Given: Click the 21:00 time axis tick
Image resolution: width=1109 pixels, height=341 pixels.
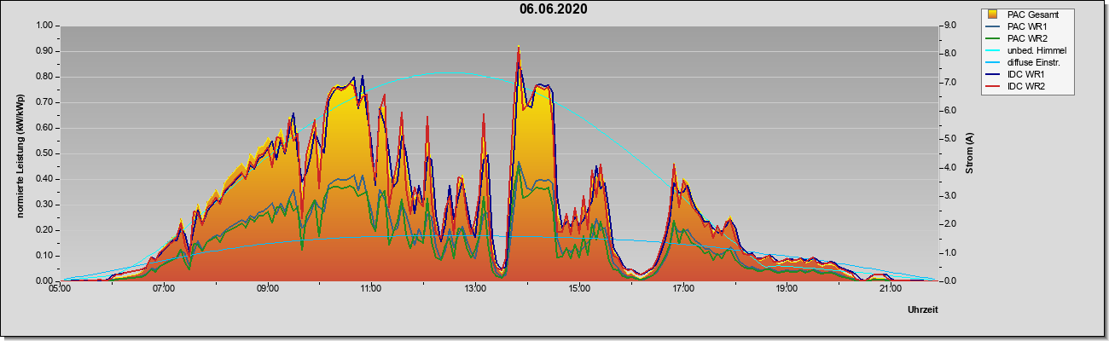Looking at the screenshot, I should click(x=890, y=289).
